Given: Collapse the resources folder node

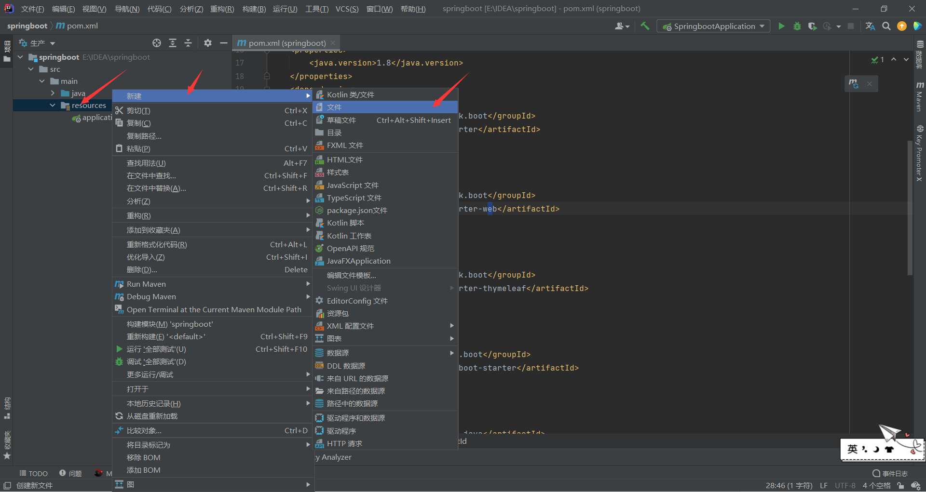Looking at the screenshot, I should coord(53,105).
